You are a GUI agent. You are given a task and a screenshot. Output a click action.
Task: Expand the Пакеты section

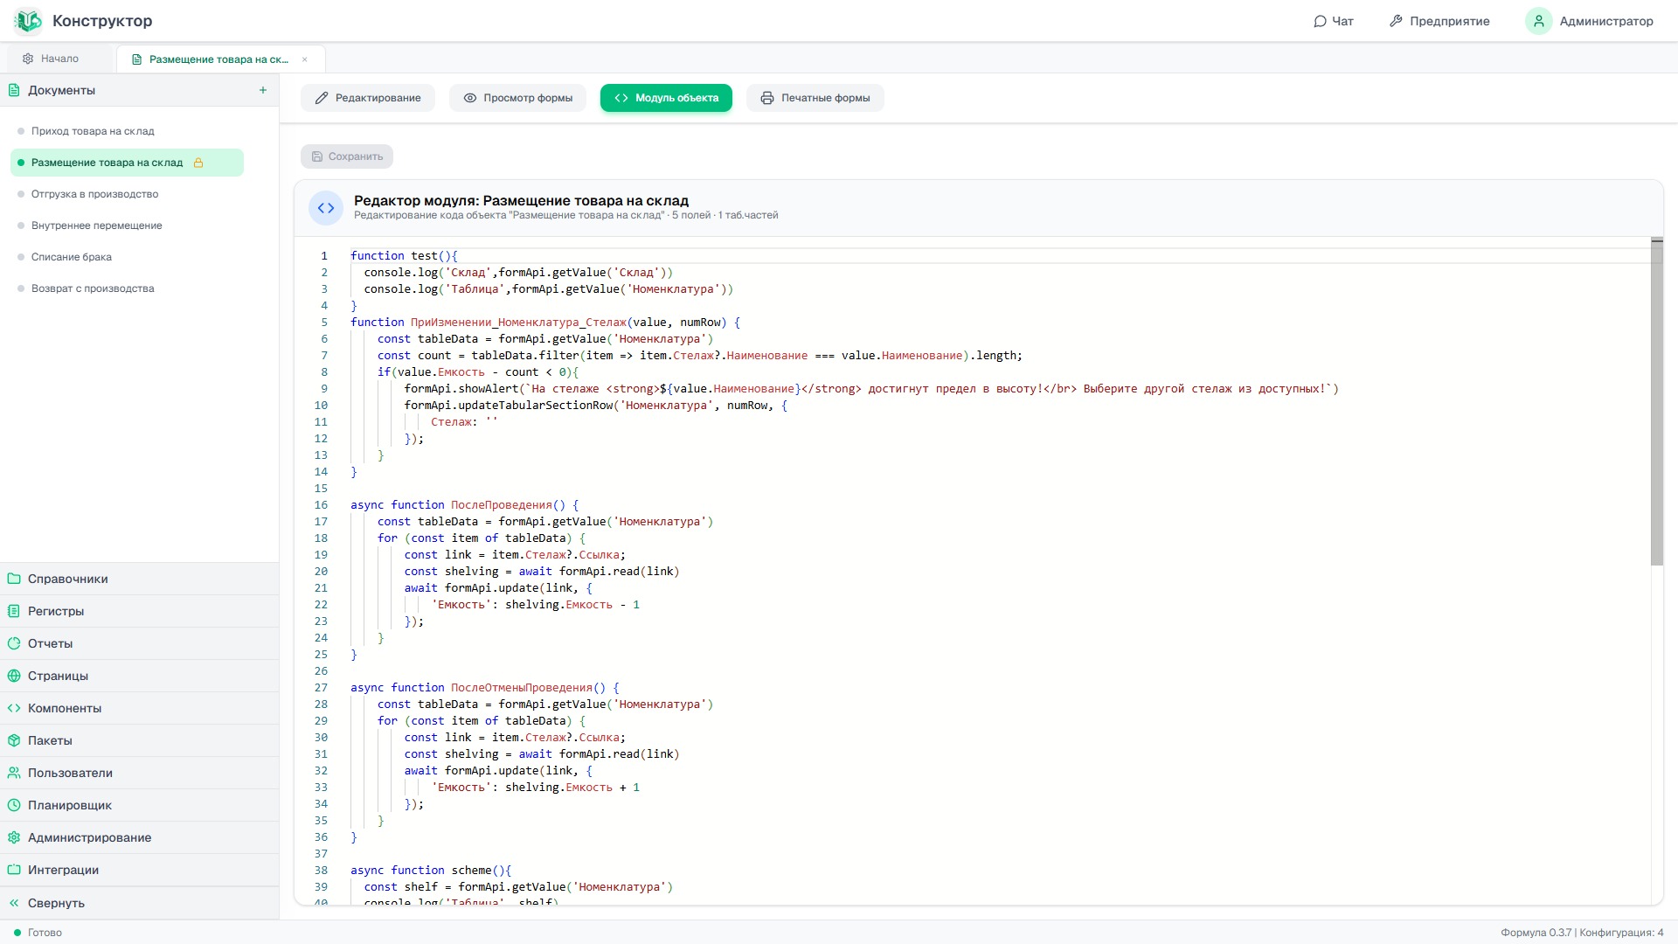[140, 740]
